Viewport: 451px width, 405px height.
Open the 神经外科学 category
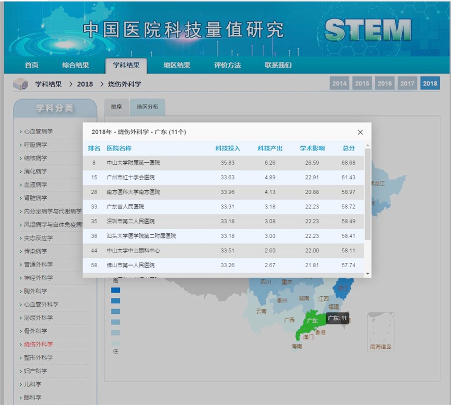tap(38, 278)
